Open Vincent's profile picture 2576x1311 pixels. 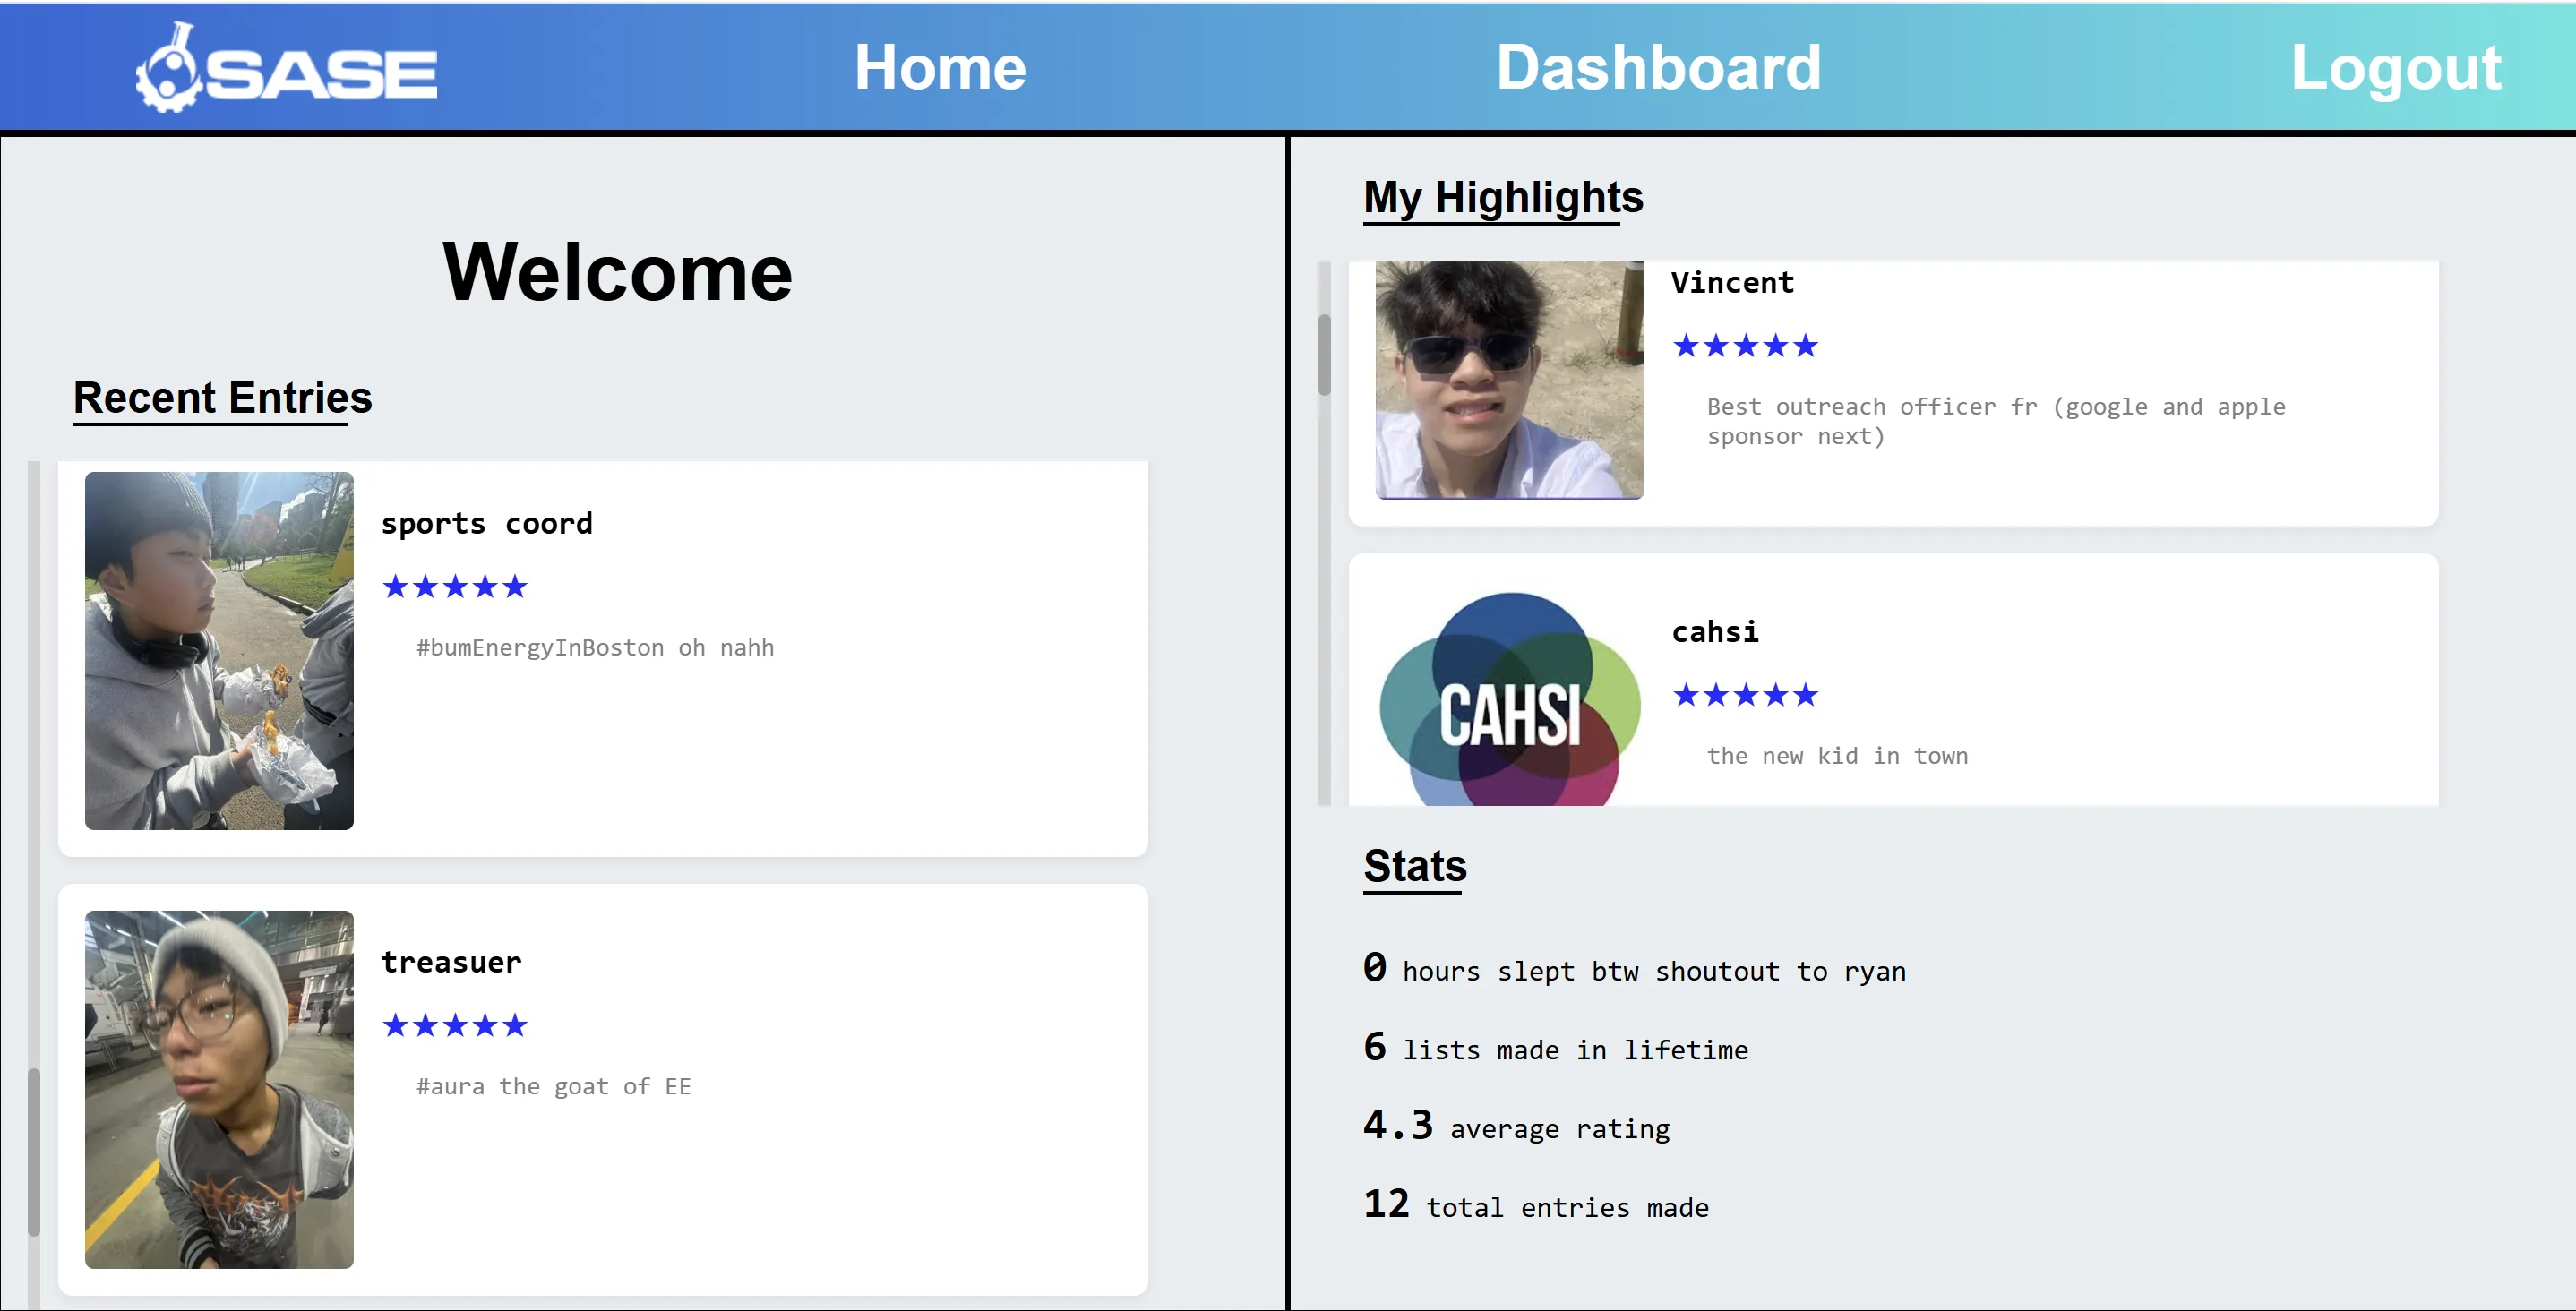coord(1508,379)
